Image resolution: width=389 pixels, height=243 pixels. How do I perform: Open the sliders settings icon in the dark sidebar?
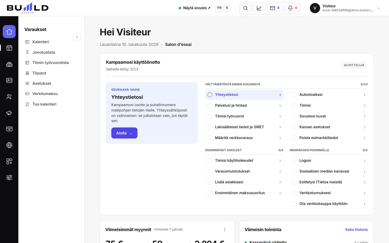(9, 177)
